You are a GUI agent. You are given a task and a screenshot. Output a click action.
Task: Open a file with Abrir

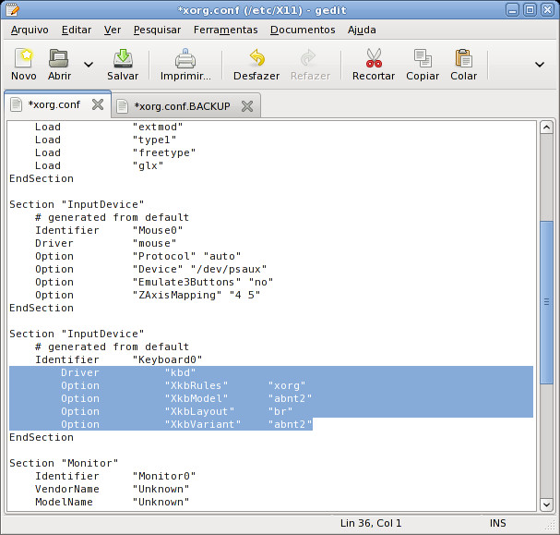coord(59,65)
